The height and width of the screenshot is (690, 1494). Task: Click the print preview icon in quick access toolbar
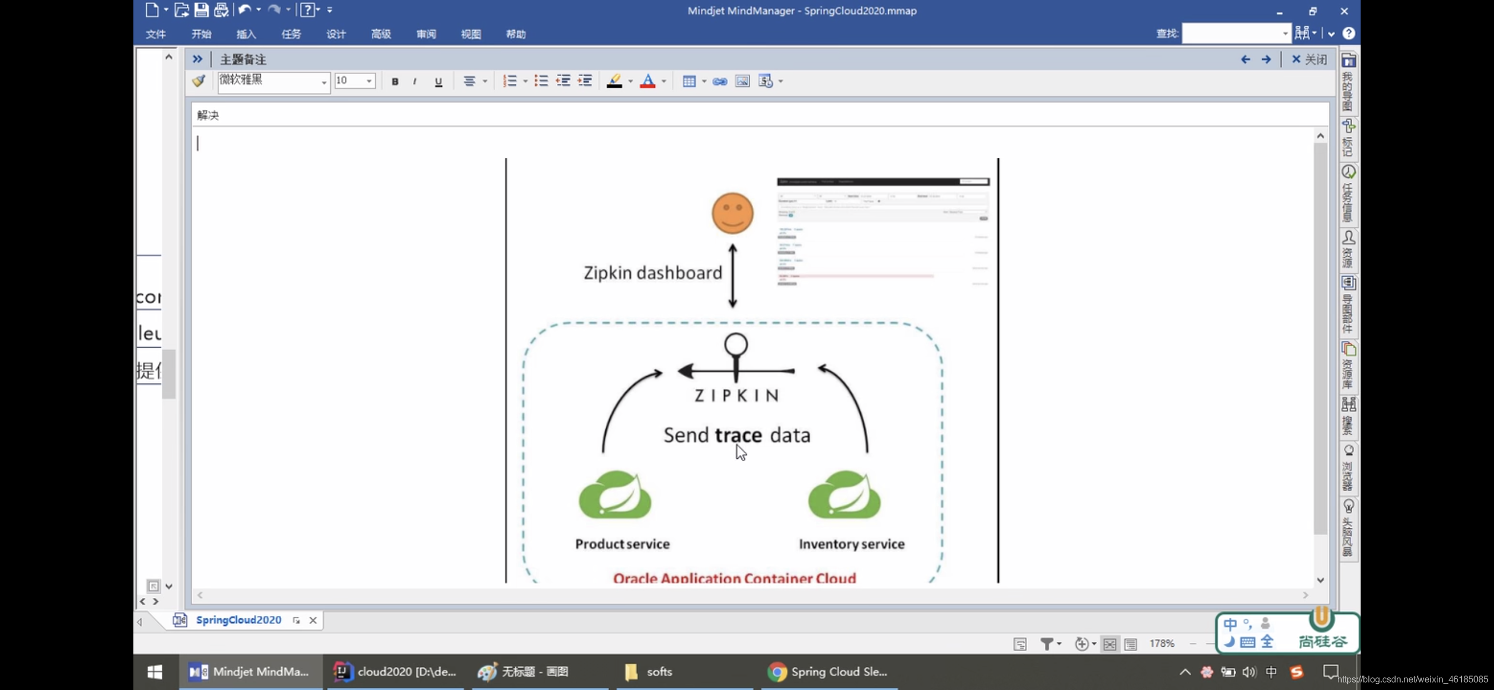[x=221, y=10]
